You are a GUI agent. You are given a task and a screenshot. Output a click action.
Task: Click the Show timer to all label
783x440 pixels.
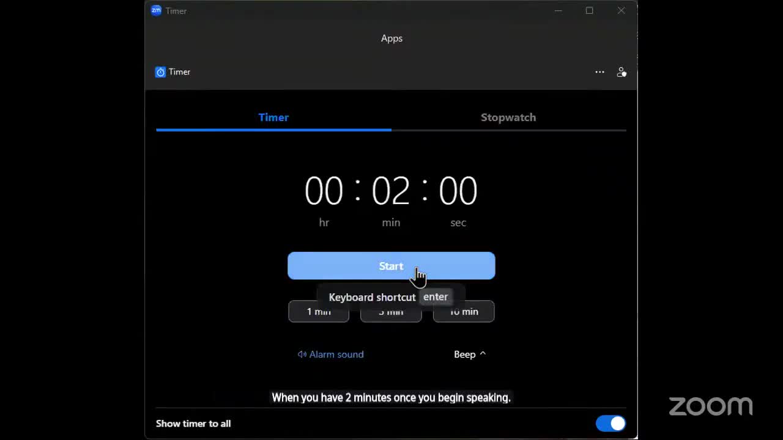click(x=193, y=424)
